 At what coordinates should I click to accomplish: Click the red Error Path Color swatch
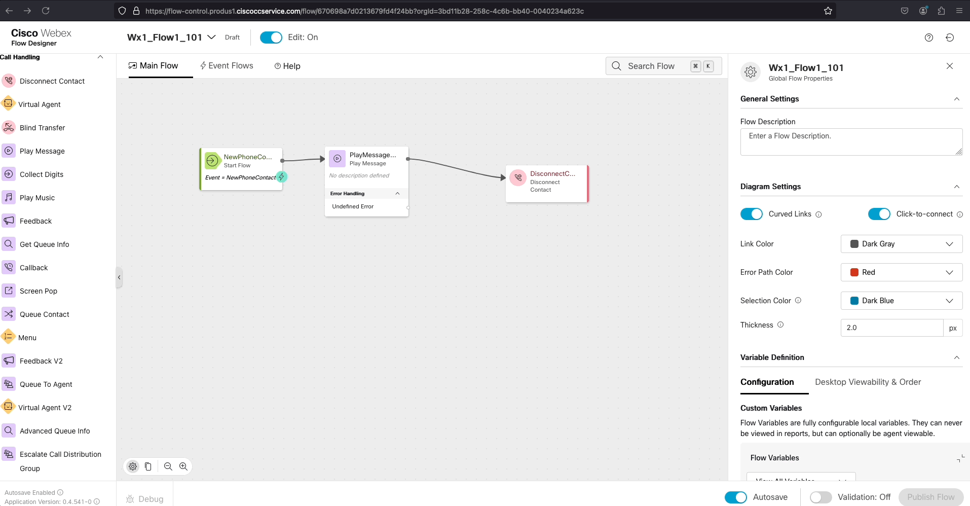pyautogui.click(x=854, y=272)
